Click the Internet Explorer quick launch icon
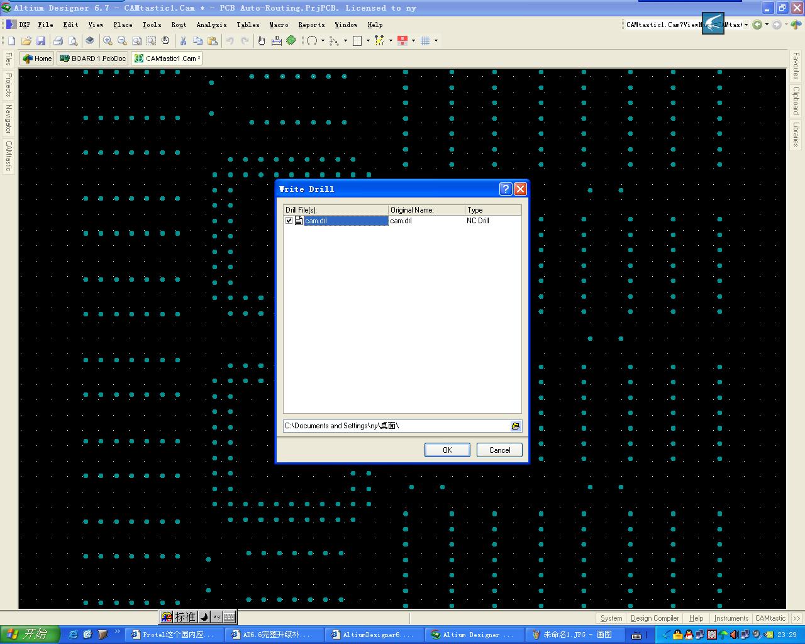Image resolution: width=805 pixels, height=644 pixels. pyautogui.click(x=73, y=635)
